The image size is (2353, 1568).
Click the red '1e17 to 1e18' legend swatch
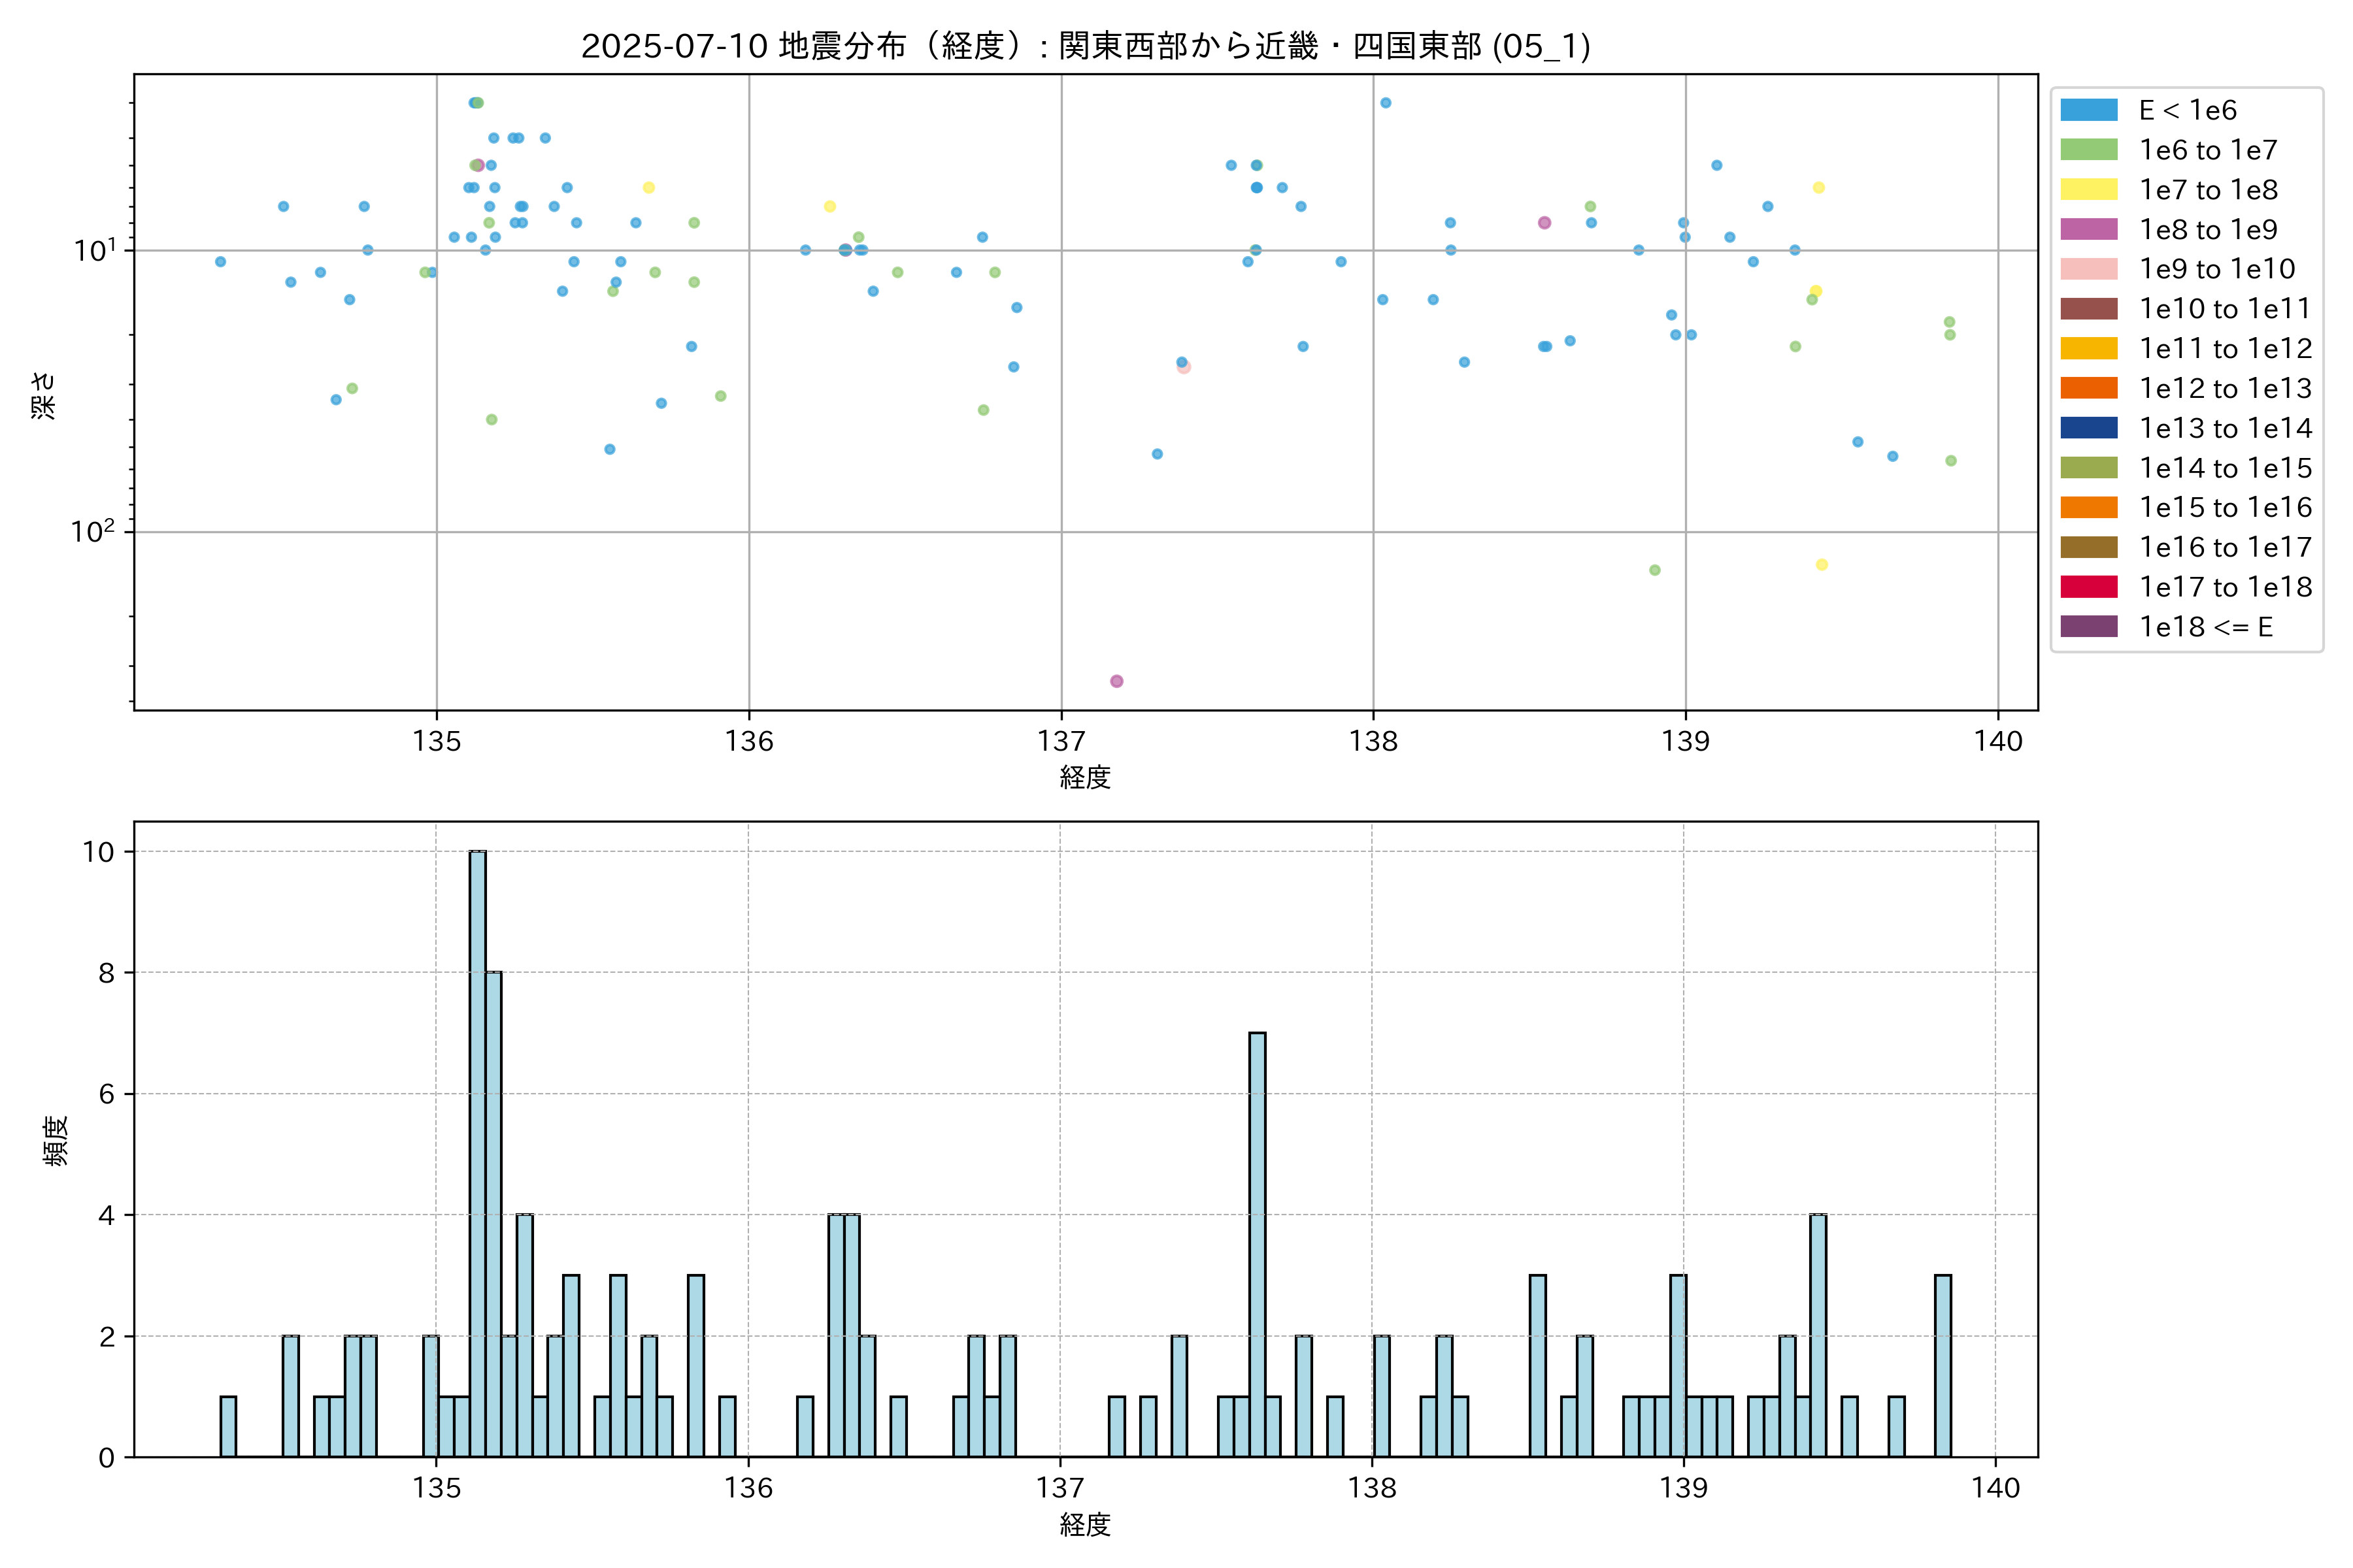click(2088, 587)
